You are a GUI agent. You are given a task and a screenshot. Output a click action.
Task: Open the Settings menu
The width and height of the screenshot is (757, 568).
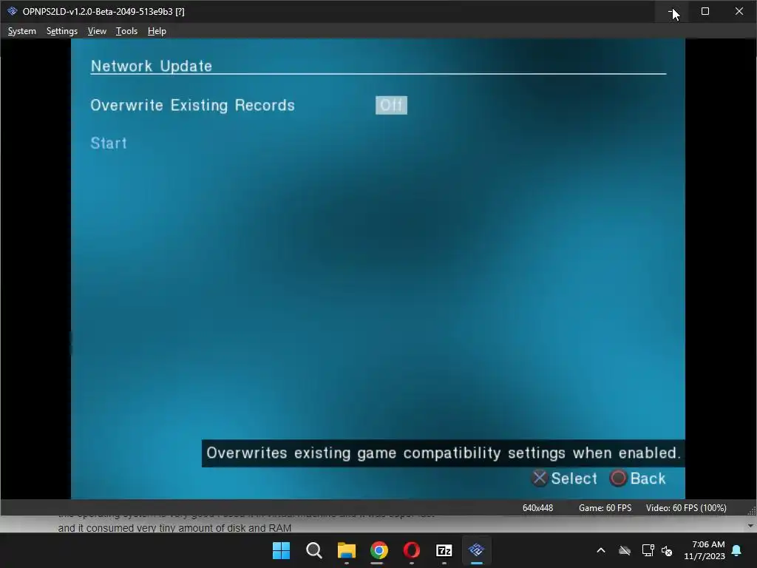click(62, 31)
